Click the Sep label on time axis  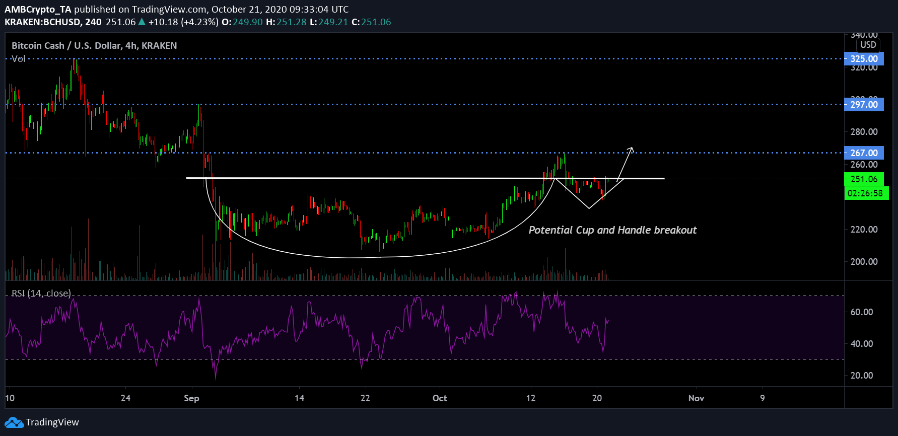[x=191, y=398]
